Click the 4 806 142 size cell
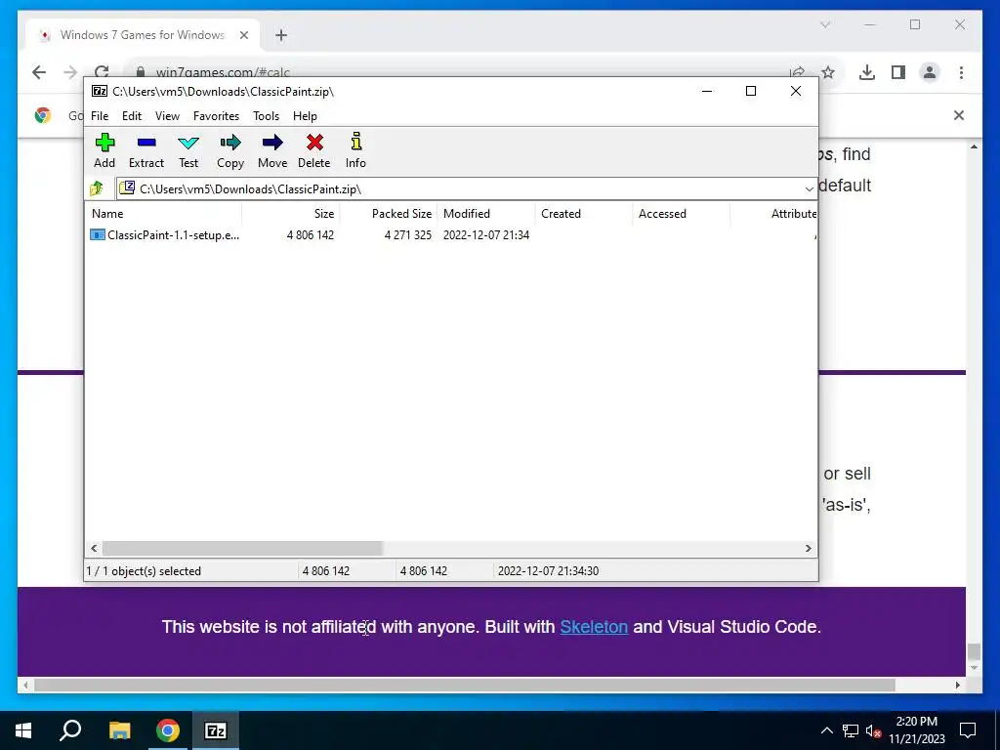The width and height of the screenshot is (1000, 750). click(x=311, y=235)
